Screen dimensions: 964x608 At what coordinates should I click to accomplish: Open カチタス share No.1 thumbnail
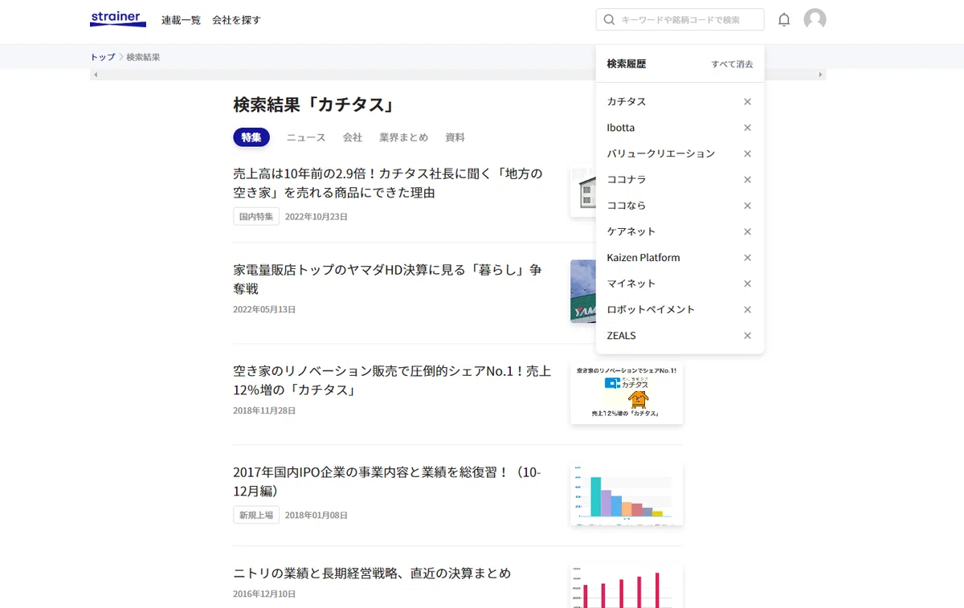pyautogui.click(x=627, y=393)
